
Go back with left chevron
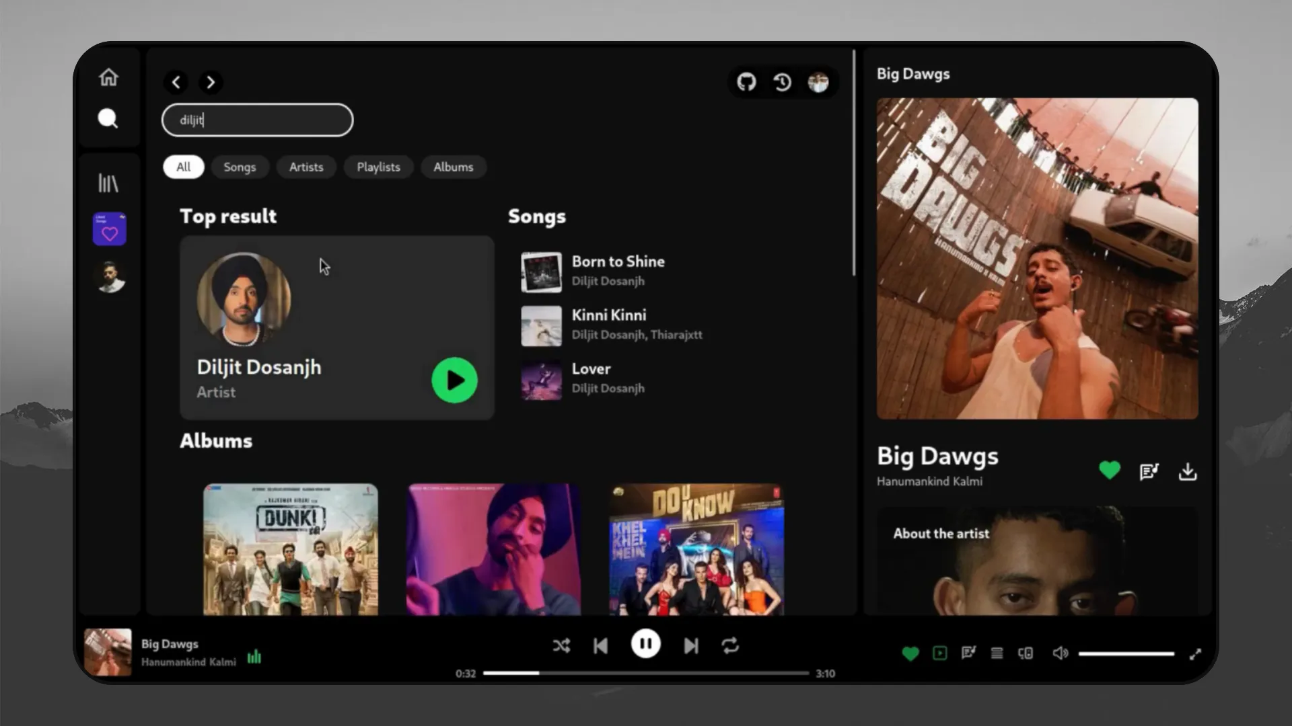tap(176, 82)
